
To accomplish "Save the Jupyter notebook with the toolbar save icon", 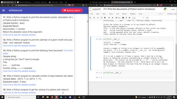I will click(90, 18).
